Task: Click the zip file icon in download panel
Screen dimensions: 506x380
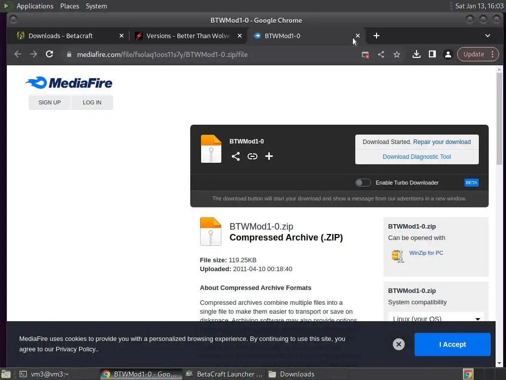Action: (211, 149)
